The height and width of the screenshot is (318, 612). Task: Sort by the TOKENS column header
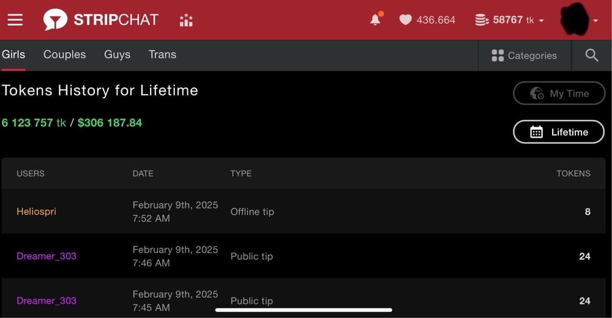pos(573,174)
